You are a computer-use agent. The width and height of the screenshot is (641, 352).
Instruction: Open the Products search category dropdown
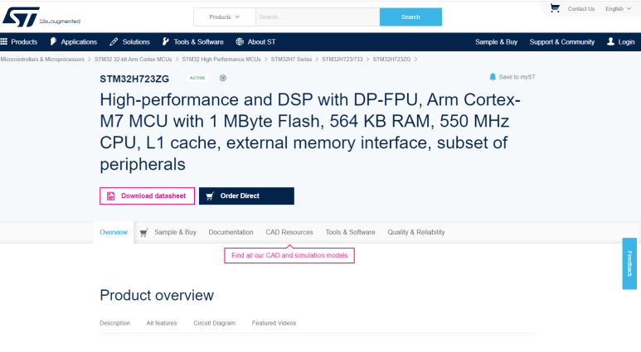click(225, 17)
